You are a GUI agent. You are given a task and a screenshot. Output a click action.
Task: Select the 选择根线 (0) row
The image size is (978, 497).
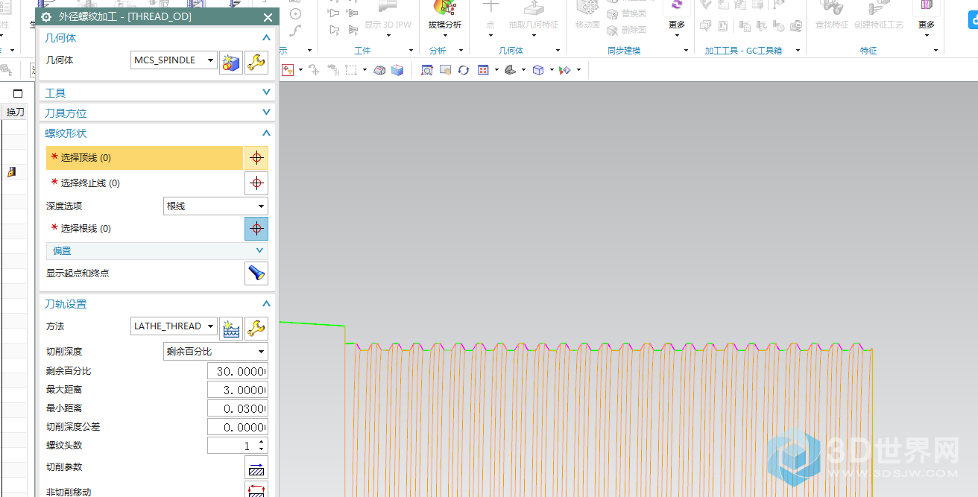(145, 229)
